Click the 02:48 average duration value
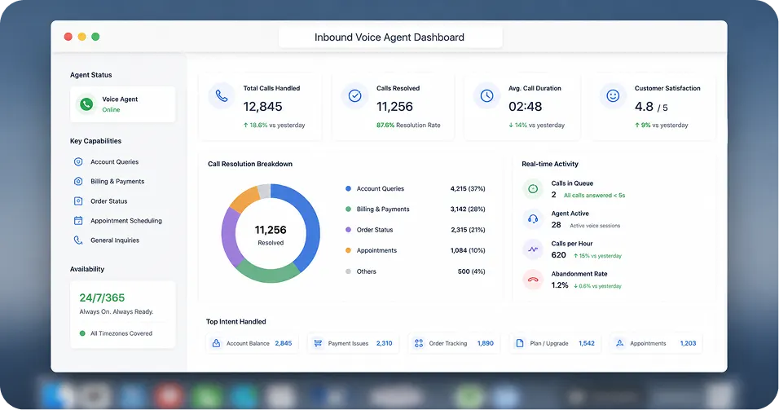The height and width of the screenshot is (410, 779). 525,106
